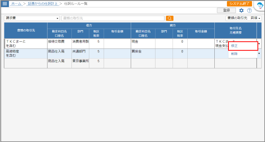Viewport: 265px width, 142px height.
Task: Expand row menu arrow for 高崎物産 row
Action: point(259,54)
